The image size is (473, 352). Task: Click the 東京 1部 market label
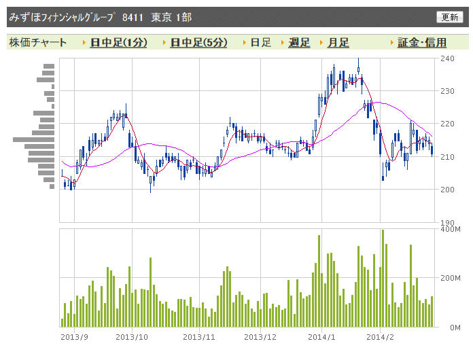coord(171,17)
